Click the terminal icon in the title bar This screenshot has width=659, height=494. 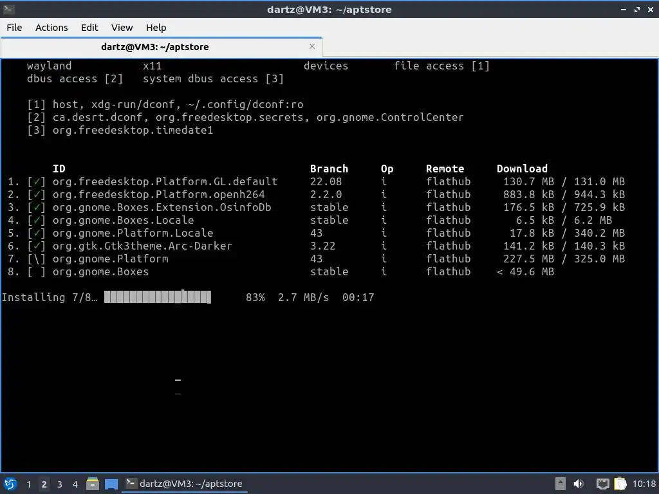pos(9,9)
